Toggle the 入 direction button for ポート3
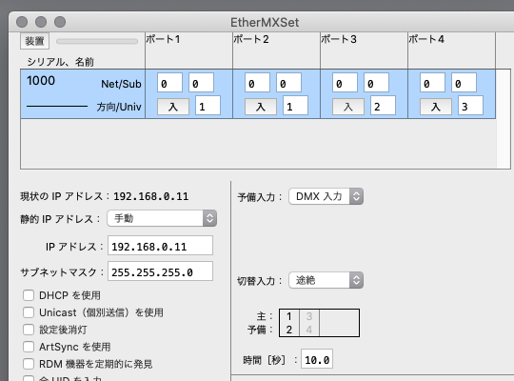The image size is (514, 381). (x=348, y=107)
